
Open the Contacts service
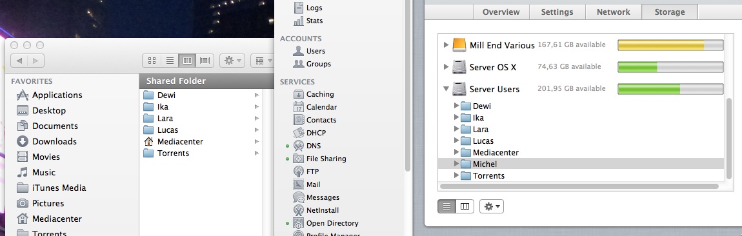pos(315,120)
